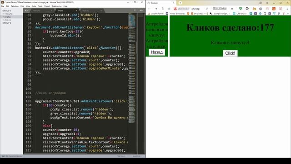
Task: Select style.css in the Sublime sidebar
Action: click(8, 20)
